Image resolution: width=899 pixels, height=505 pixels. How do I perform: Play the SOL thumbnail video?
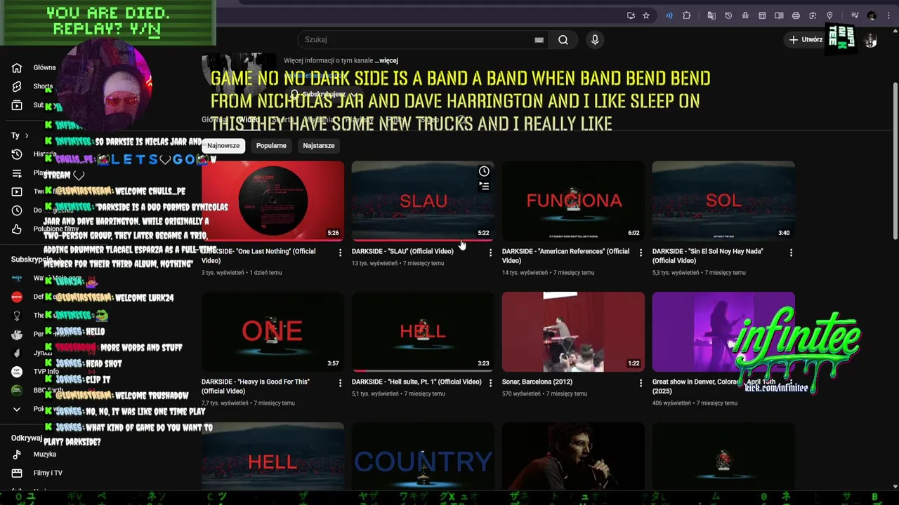(723, 201)
